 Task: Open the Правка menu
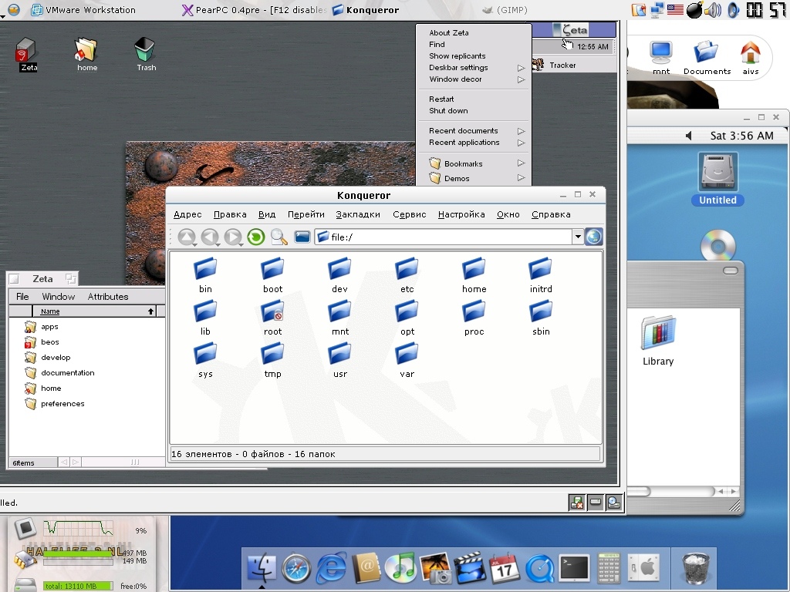click(230, 214)
